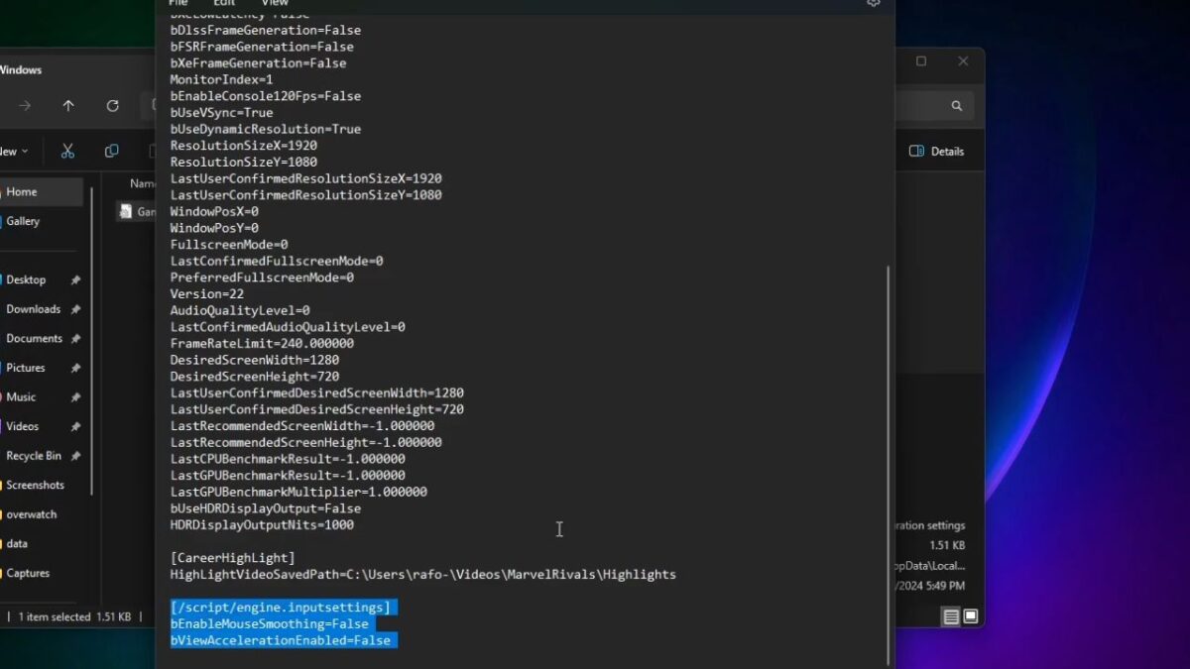Select Home in the sidebar
1190x669 pixels.
[21, 191]
